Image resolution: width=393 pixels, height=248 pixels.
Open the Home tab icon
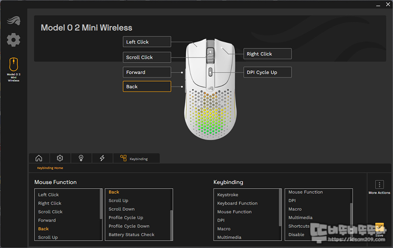point(39,158)
